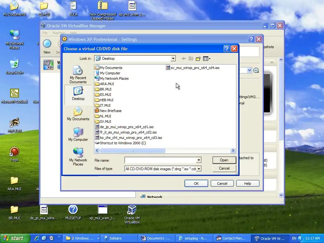This screenshot has width=324, height=243.
Task: Expand the Files of type dropdown
Action: click(x=199, y=169)
